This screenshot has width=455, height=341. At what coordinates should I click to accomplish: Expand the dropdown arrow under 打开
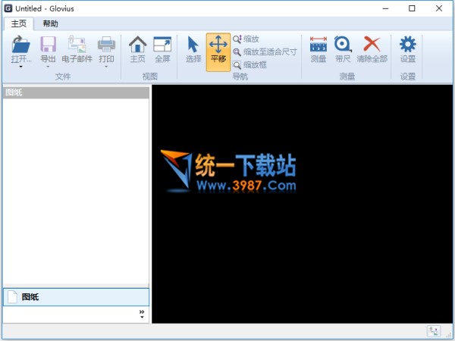(x=21, y=67)
